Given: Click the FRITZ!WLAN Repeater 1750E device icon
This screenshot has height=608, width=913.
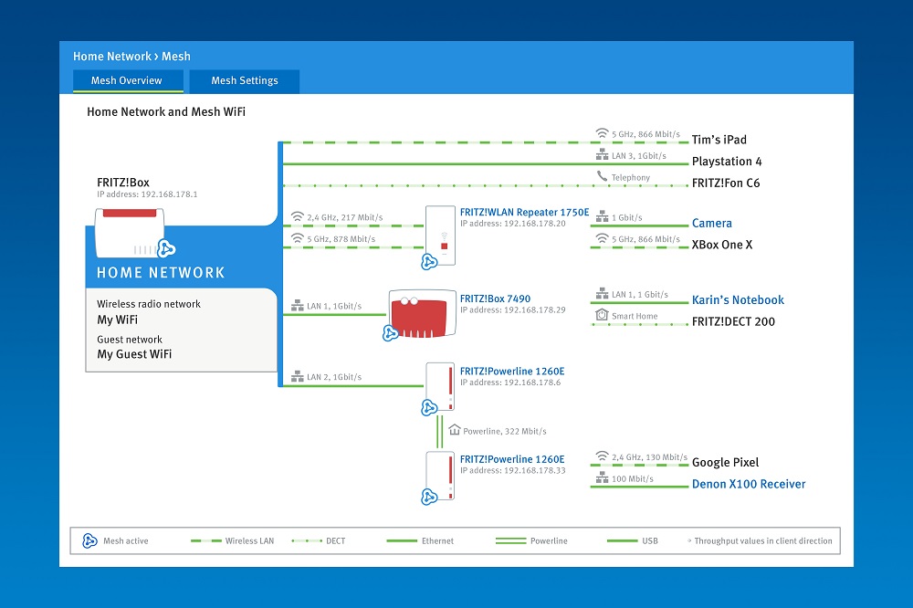Looking at the screenshot, I should pos(440,232).
